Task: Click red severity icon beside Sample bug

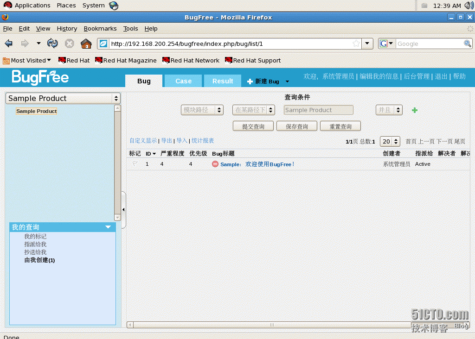Action: [x=215, y=164]
